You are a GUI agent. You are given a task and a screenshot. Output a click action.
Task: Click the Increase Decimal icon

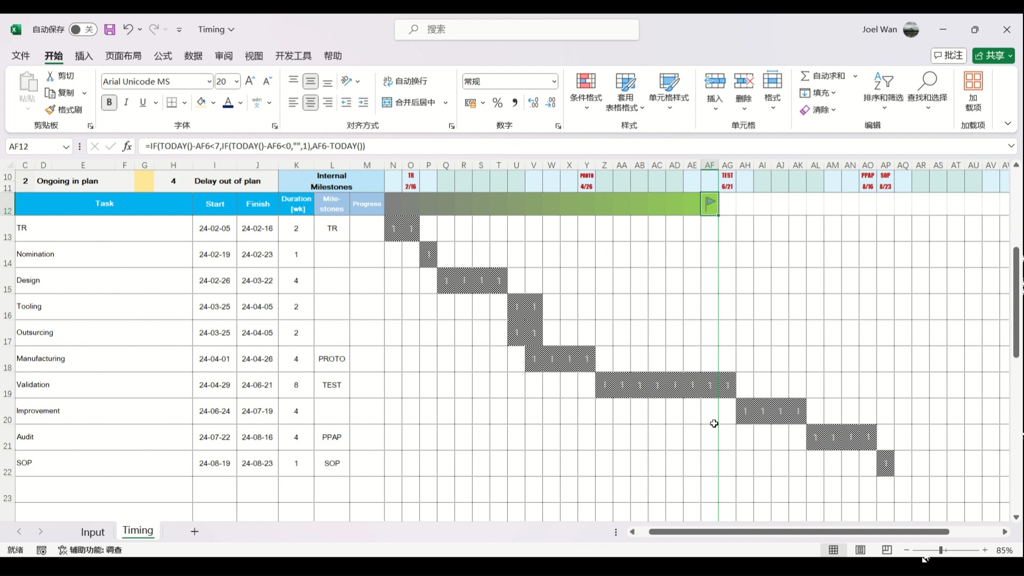[533, 103]
